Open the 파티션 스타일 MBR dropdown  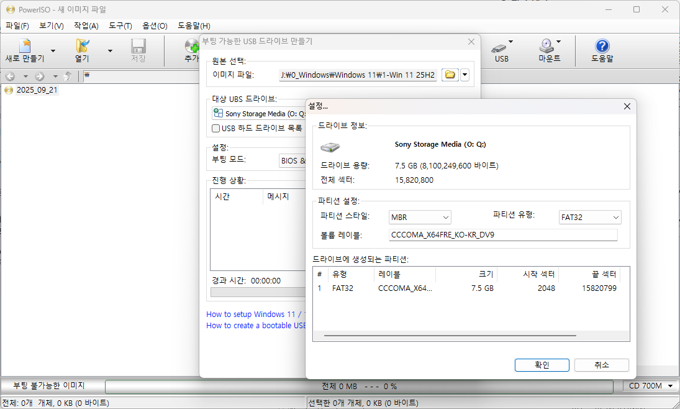click(x=420, y=217)
